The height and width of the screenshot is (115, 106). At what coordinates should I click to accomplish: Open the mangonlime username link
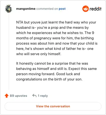(26, 9)
